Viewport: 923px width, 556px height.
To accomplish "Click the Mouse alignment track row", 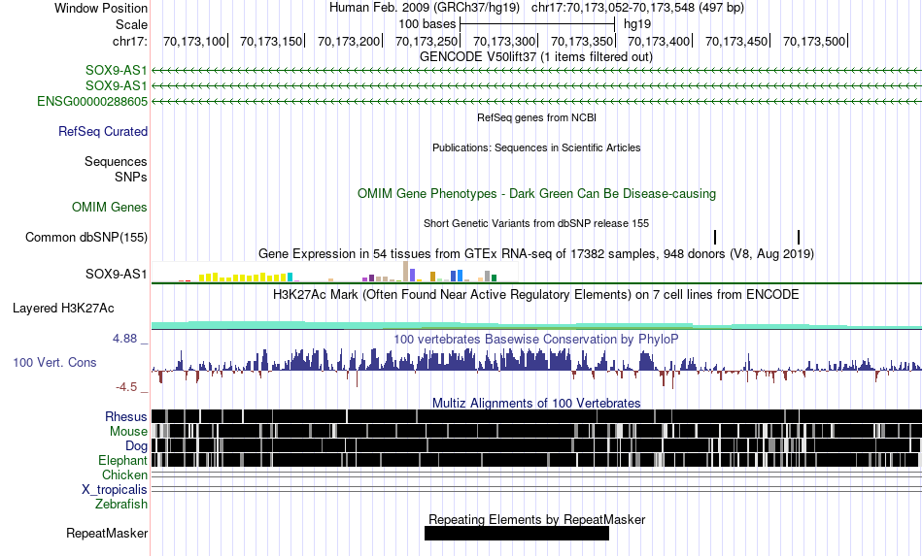I will point(537,431).
